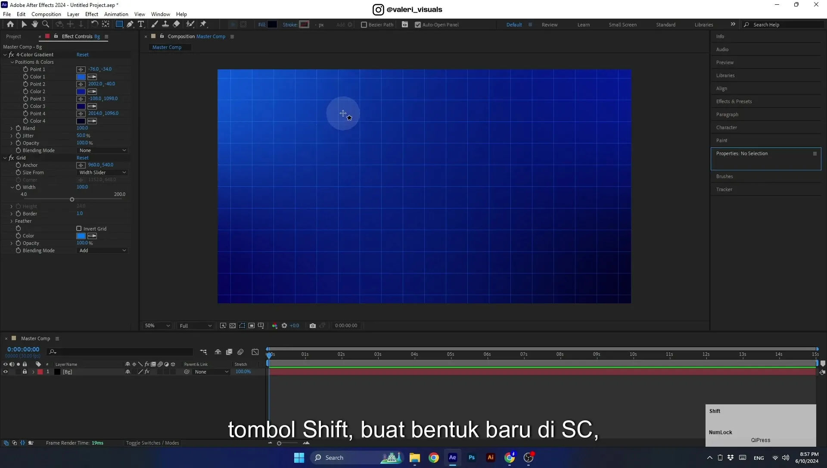
Task: Toggle the 4-Color Gradient fx switch
Action: pos(12,55)
